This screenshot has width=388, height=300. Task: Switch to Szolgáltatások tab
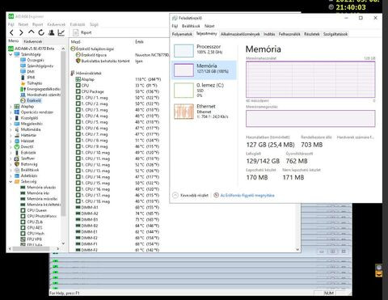tap(335, 34)
